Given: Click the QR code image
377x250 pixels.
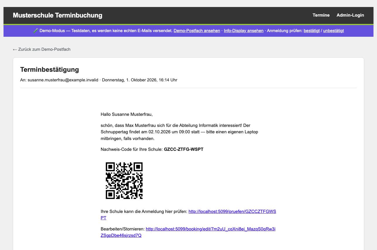Looking at the screenshot, I should click(x=124, y=181).
